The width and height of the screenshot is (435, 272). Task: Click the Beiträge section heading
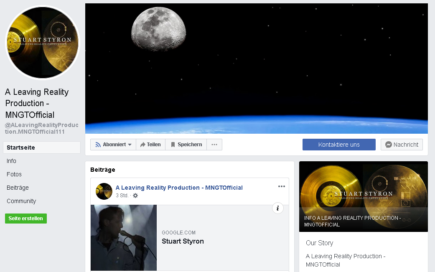click(x=103, y=170)
